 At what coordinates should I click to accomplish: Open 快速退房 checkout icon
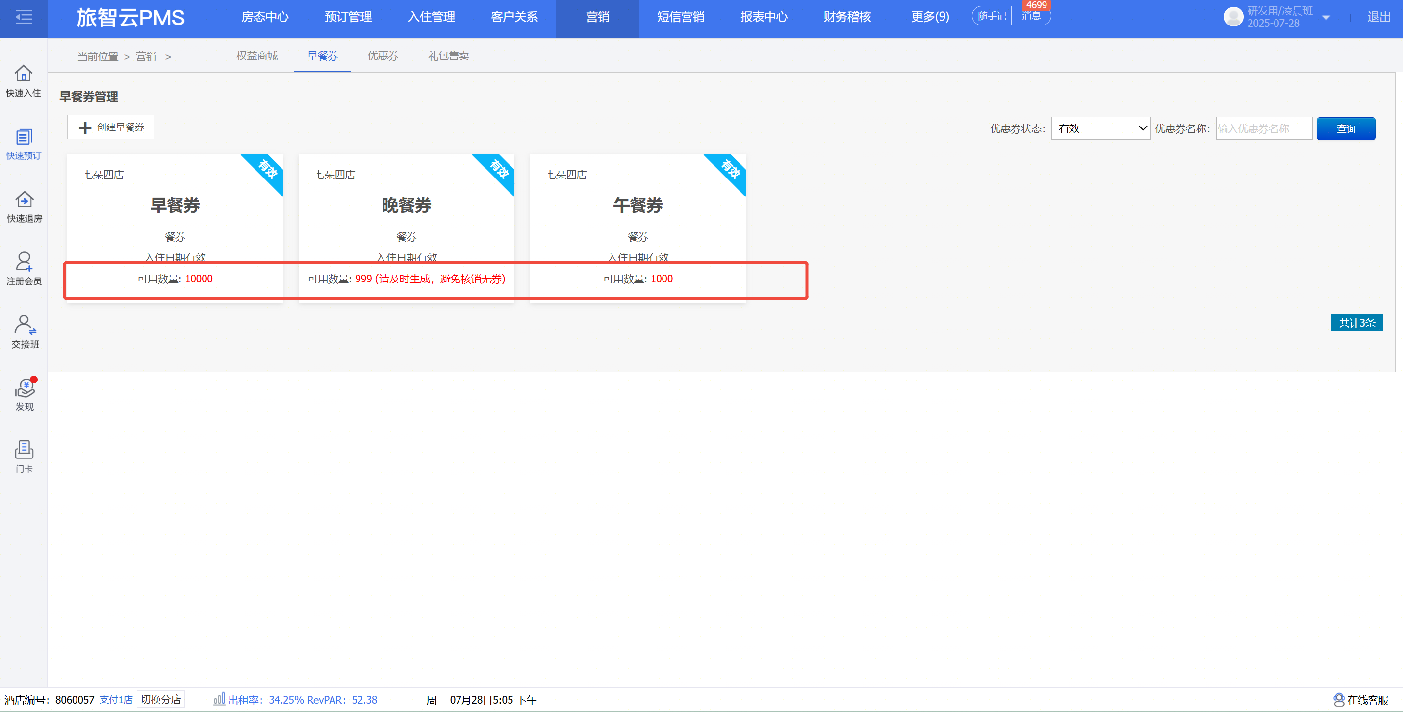tap(24, 200)
